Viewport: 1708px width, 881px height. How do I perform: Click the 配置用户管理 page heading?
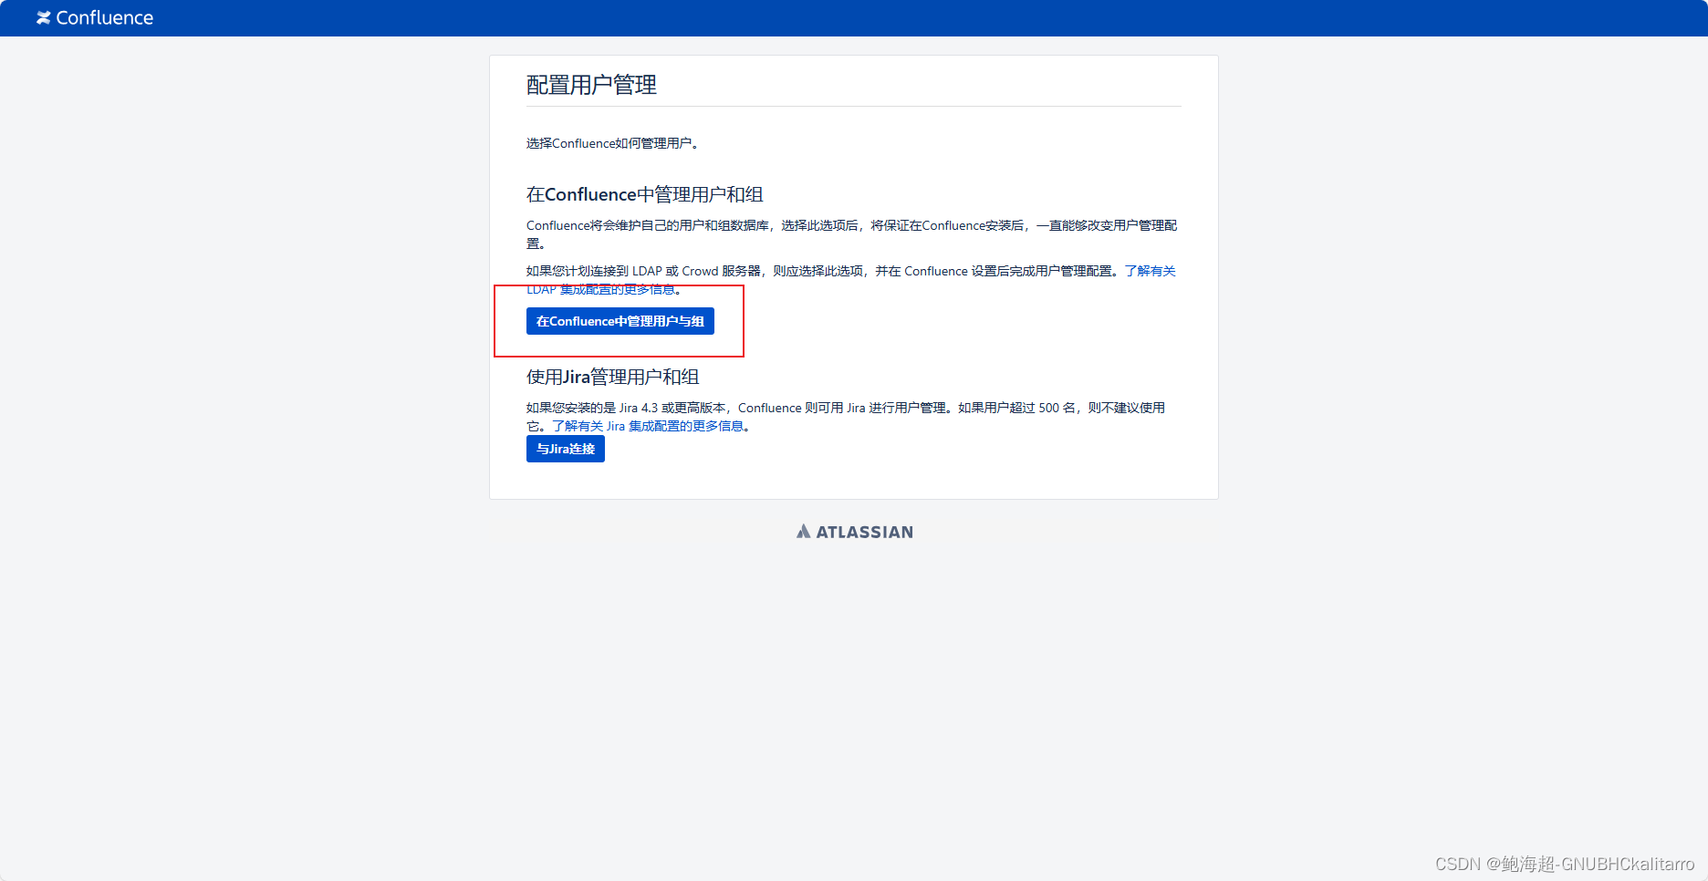point(591,85)
